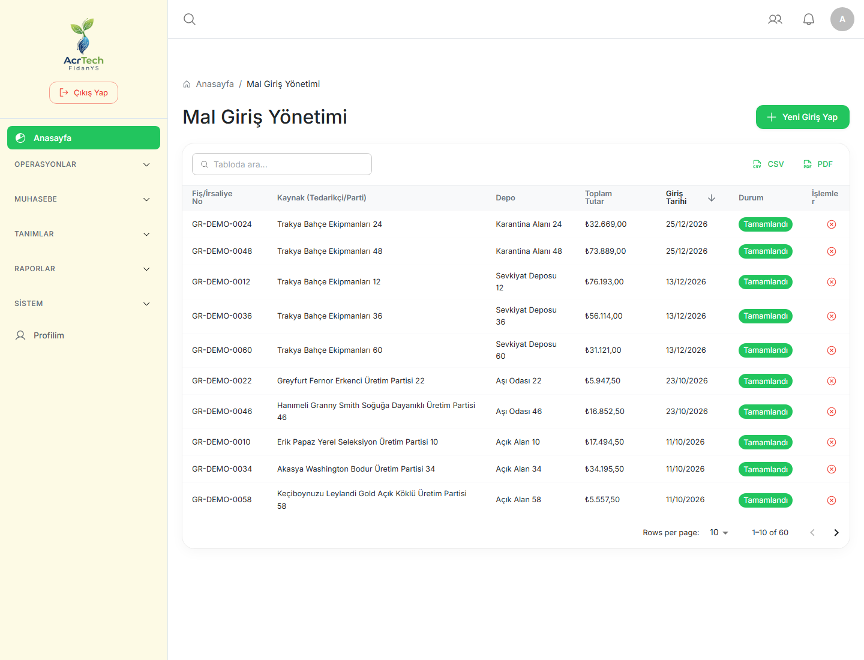The height and width of the screenshot is (660, 864).
Task: Go to next table page
Action: pos(836,533)
